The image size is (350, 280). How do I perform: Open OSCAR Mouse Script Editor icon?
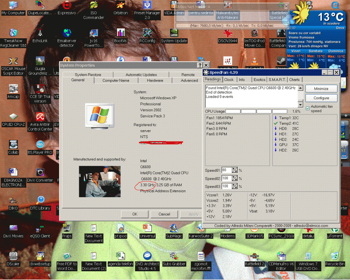pos(13,66)
